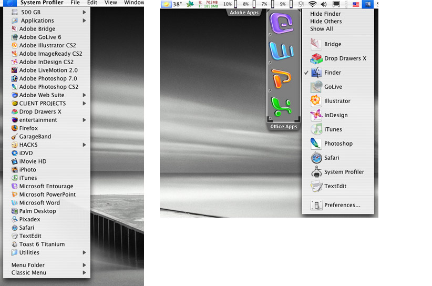Open the volume control icon

click(324, 4)
